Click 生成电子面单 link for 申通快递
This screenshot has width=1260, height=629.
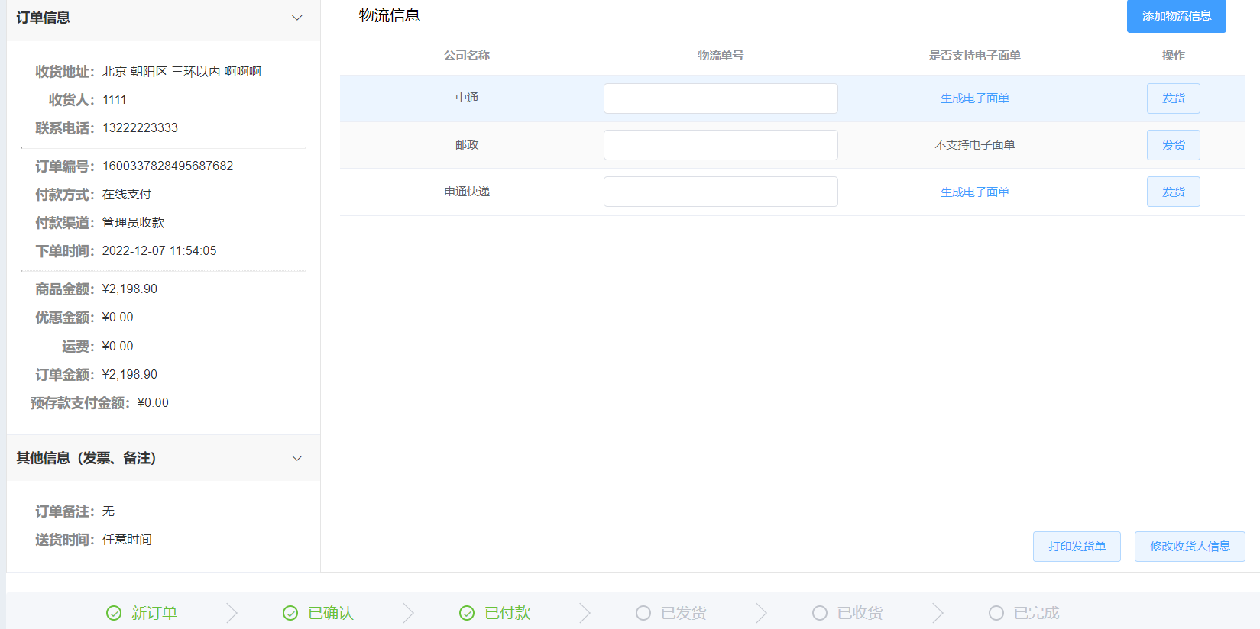pos(975,192)
